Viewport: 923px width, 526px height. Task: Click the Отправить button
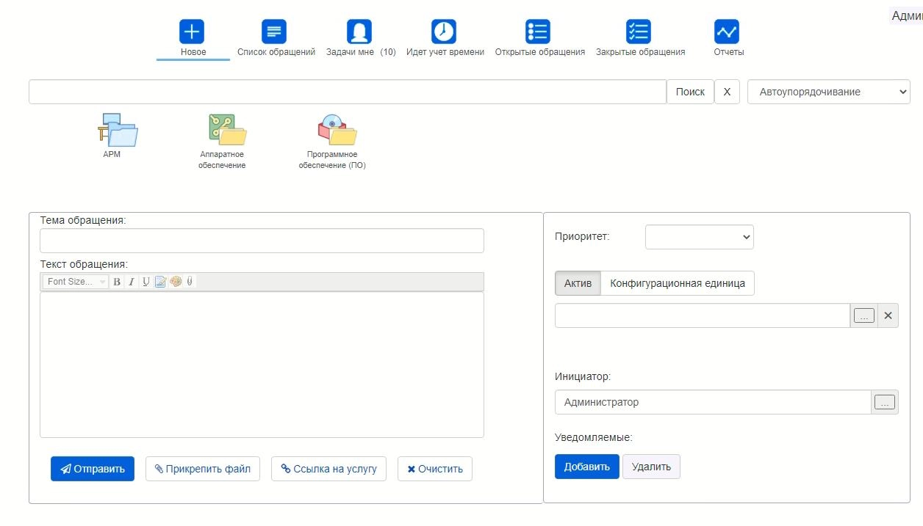[93, 469]
